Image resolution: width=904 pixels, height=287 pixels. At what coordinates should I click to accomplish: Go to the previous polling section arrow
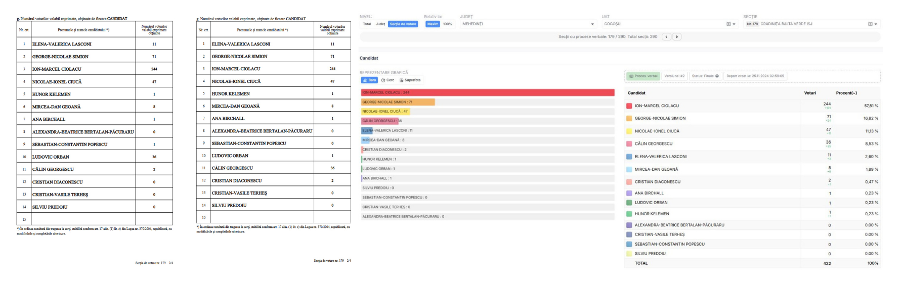coord(667,37)
